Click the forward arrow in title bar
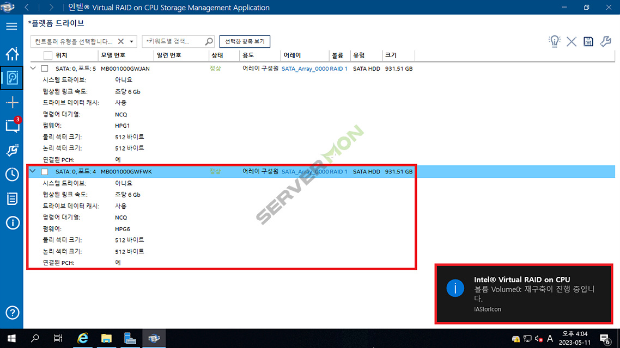This screenshot has width=620, height=348. pyautogui.click(x=51, y=7)
